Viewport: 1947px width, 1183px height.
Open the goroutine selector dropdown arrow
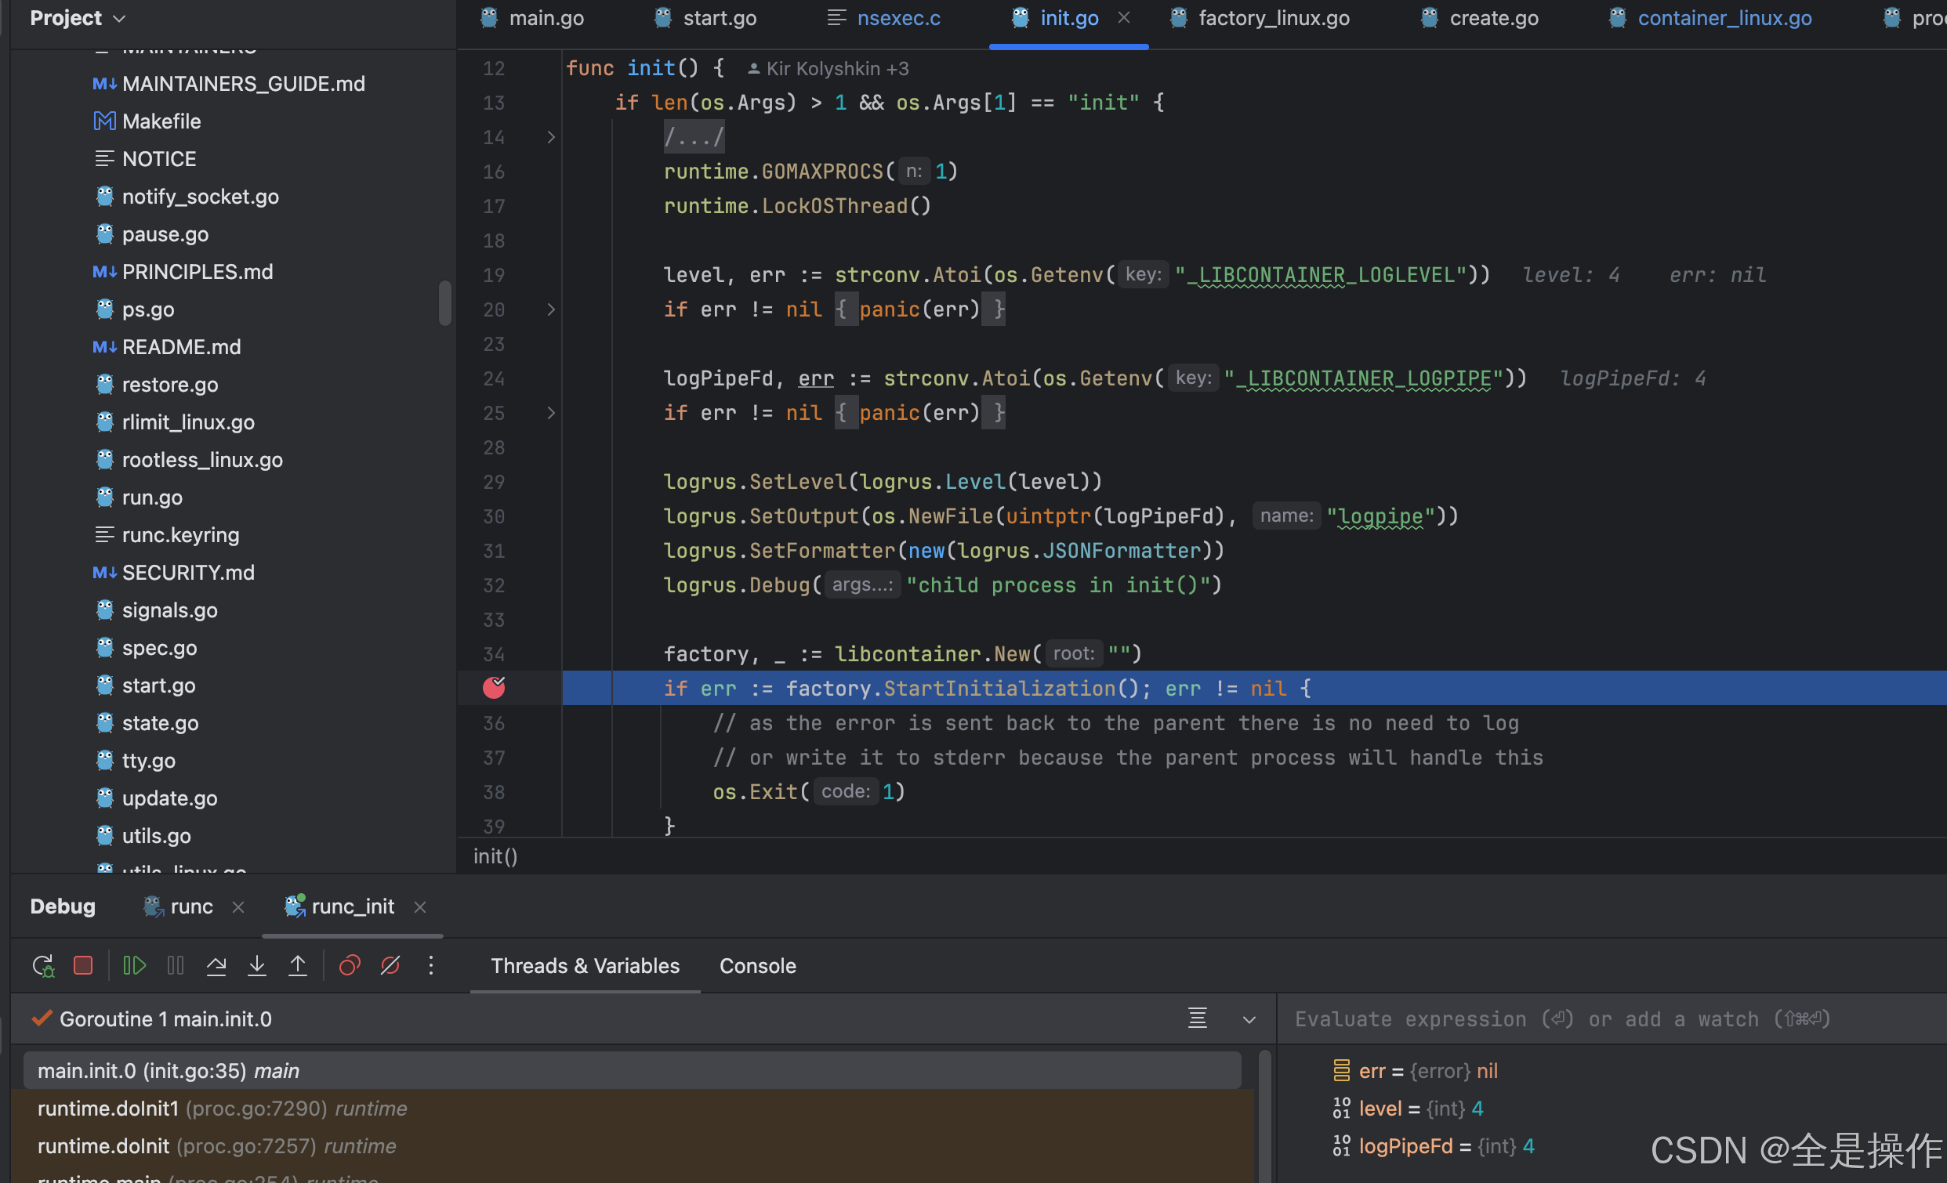[x=1249, y=1019]
